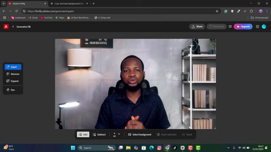Open the account profile avatar

click(264, 27)
